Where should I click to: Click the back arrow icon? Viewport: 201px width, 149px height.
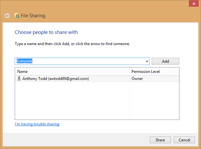(x=7, y=16)
